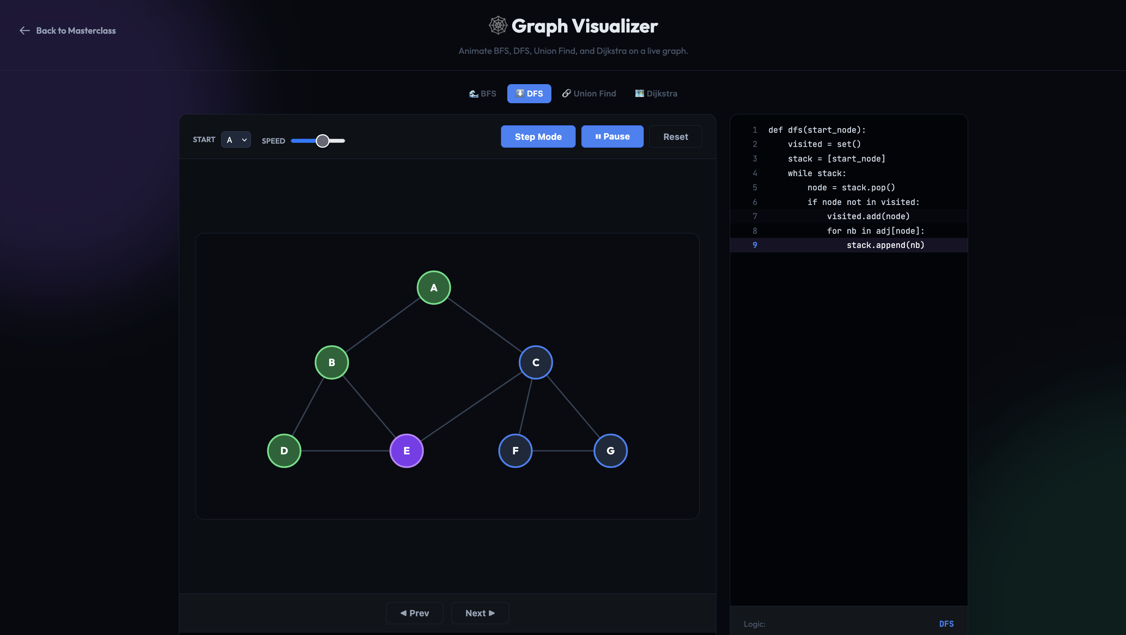
Task: Click code line 'node = stack.pop()'
Action: [x=849, y=187]
